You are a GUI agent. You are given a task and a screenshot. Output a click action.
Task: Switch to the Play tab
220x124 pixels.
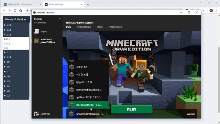pyautogui.click(x=68, y=27)
